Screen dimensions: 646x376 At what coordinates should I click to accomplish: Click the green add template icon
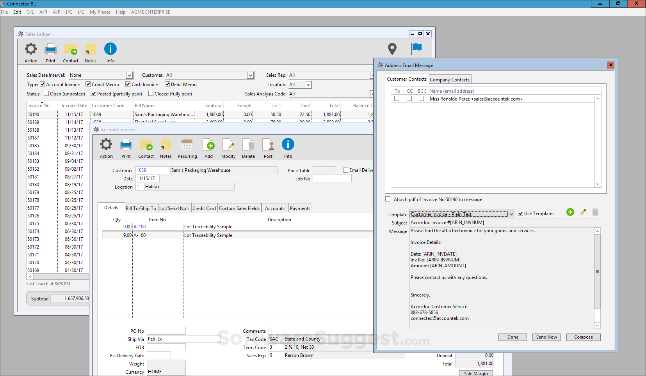[x=570, y=212]
